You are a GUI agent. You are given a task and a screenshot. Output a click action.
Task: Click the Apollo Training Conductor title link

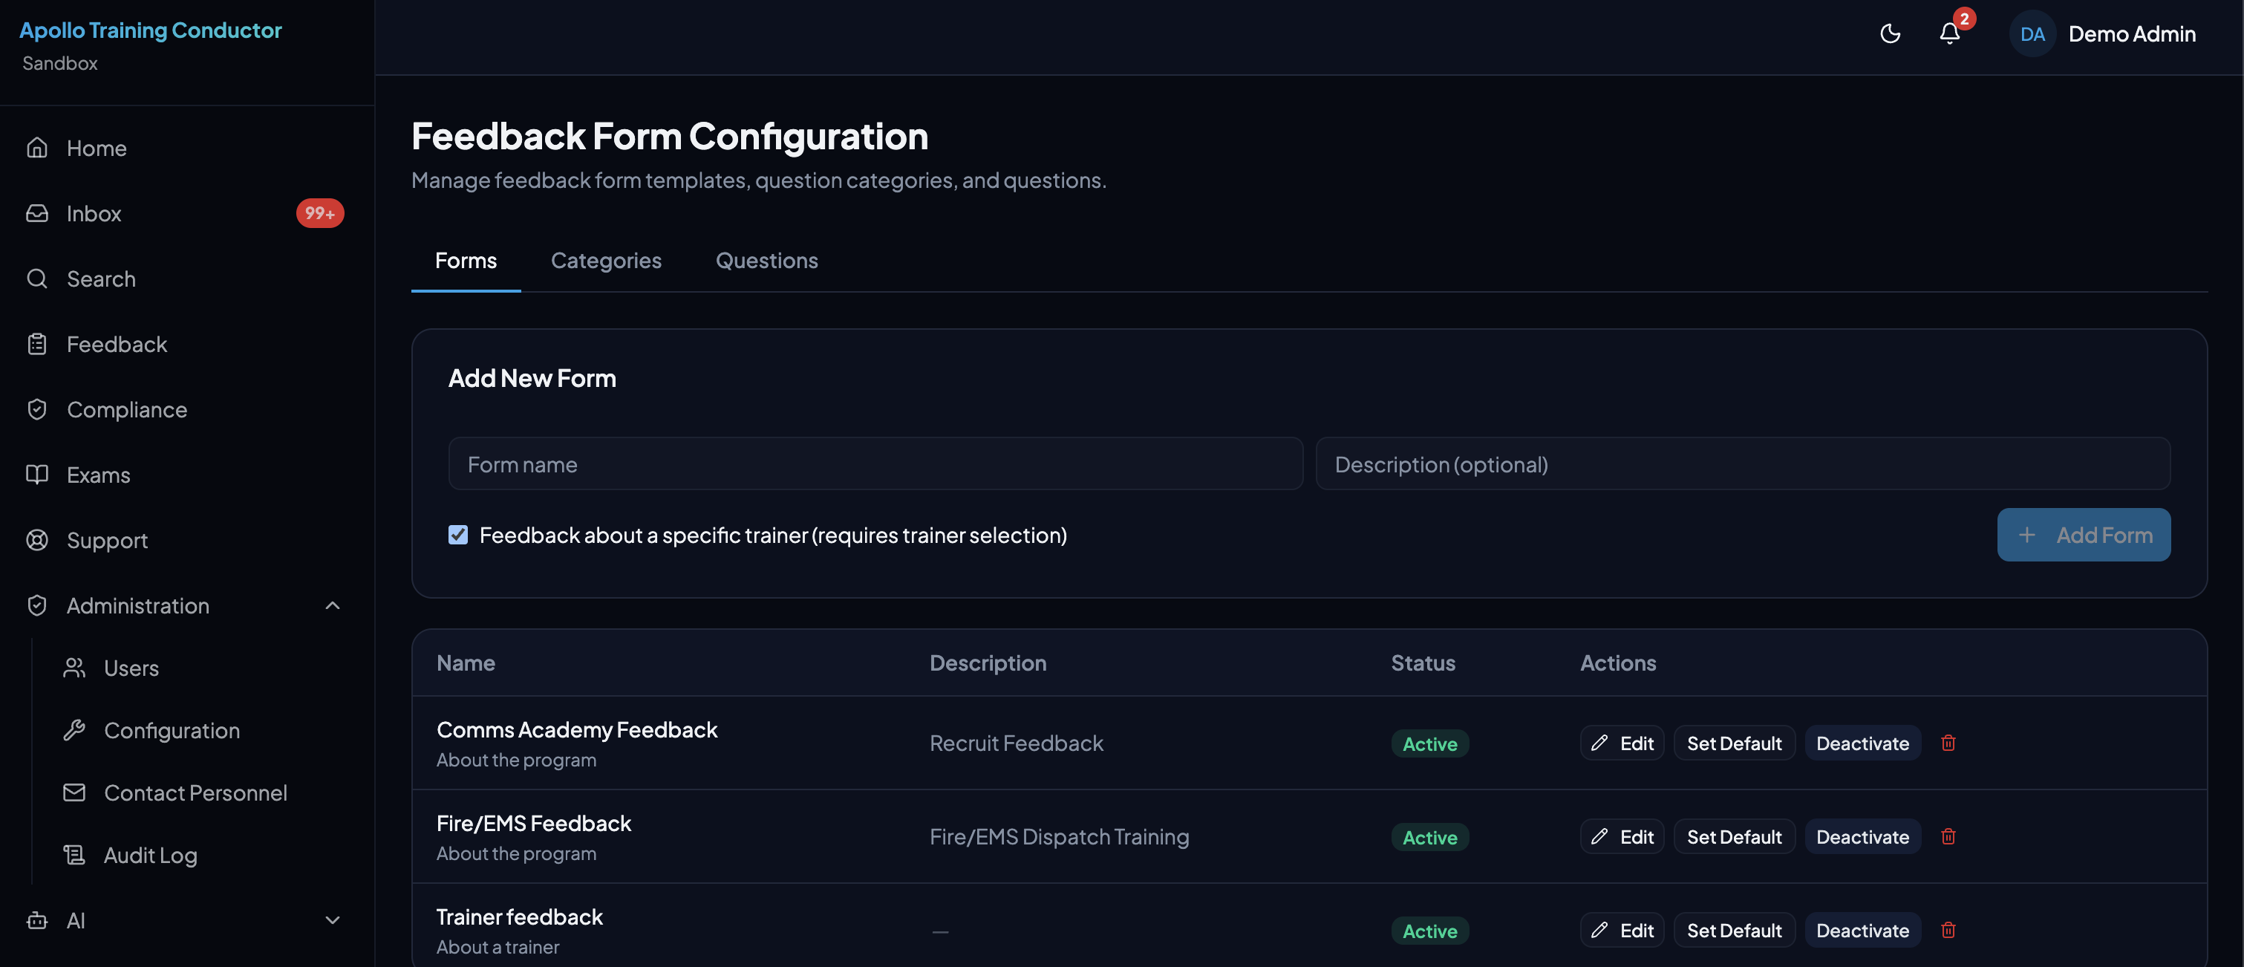point(151,30)
